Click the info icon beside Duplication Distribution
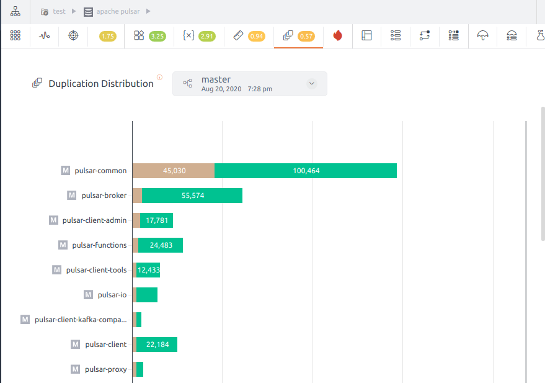Image resolution: width=545 pixels, height=383 pixels. [159, 78]
